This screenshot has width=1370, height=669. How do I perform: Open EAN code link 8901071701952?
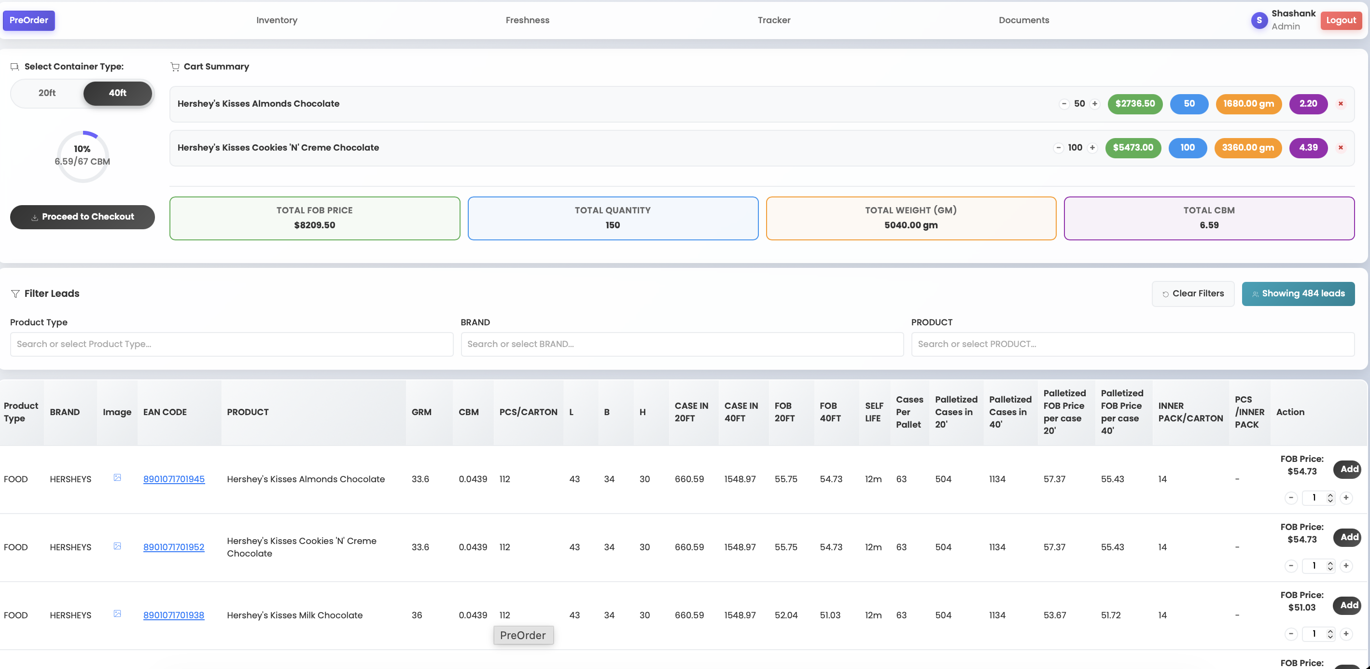pyautogui.click(x=173, y=547)
